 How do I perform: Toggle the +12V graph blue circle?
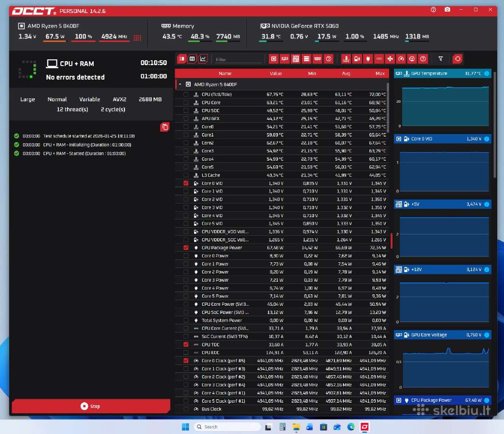[x=487, y=270]
